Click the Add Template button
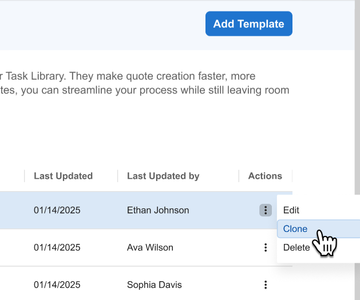 coord(248,24)
